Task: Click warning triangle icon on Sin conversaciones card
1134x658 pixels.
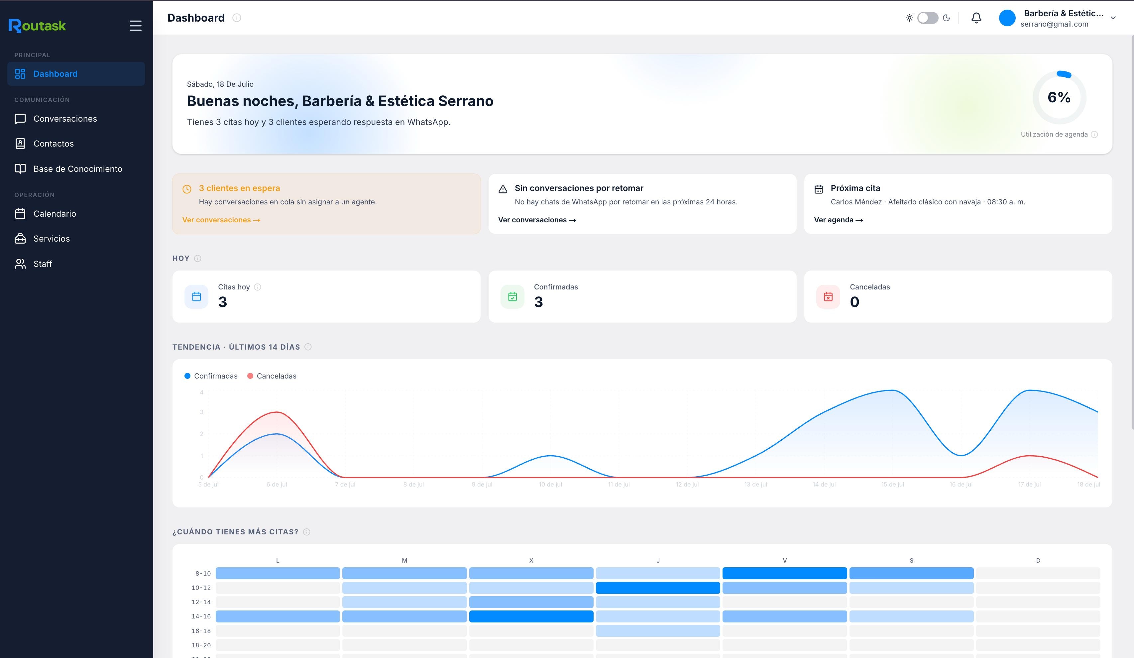Action: (503, 189)
